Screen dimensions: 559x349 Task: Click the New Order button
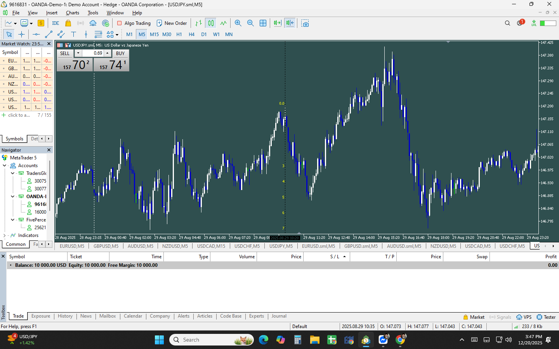coord(172,23)
